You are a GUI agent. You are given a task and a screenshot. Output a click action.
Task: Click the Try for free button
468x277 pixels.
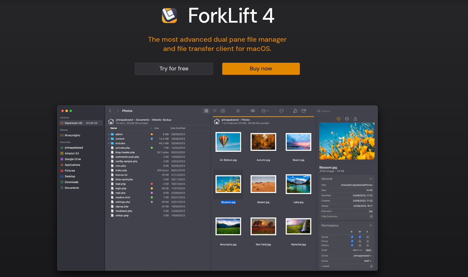point(174,69)
